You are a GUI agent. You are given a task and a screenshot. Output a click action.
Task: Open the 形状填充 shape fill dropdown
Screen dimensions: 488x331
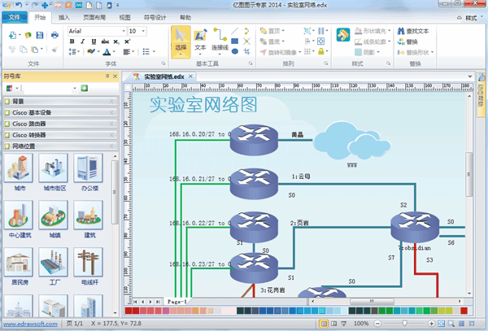pos(390,31)
